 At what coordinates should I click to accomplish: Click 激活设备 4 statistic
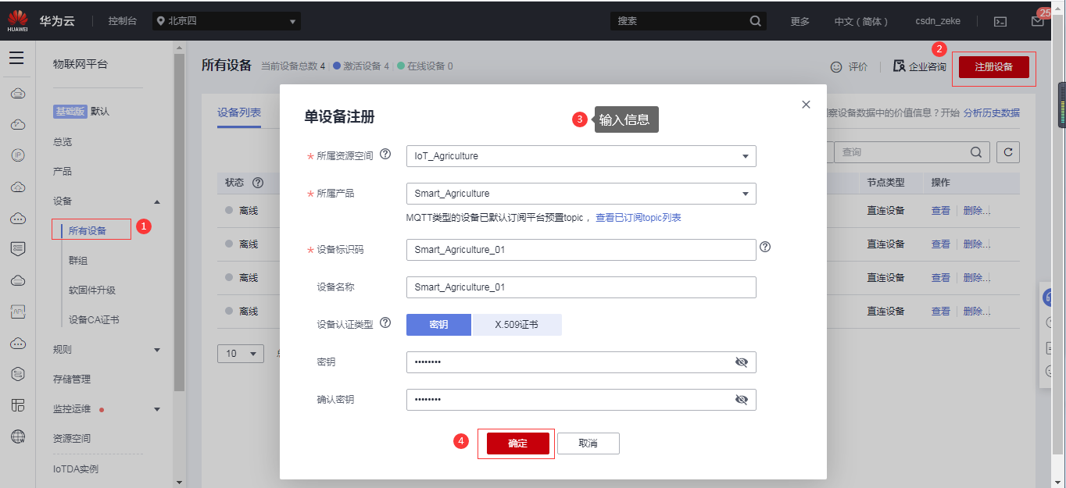point(361,66)
